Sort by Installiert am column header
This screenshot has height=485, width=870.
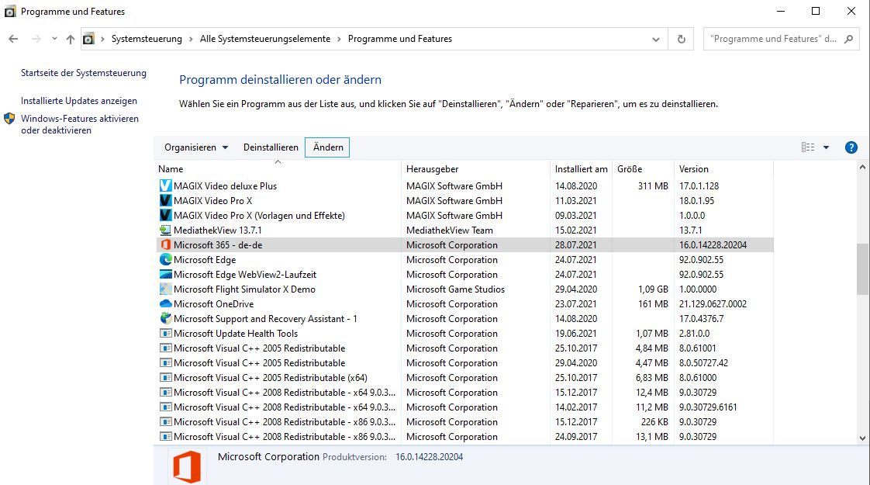pyautogui.click(x=581, y=169)
